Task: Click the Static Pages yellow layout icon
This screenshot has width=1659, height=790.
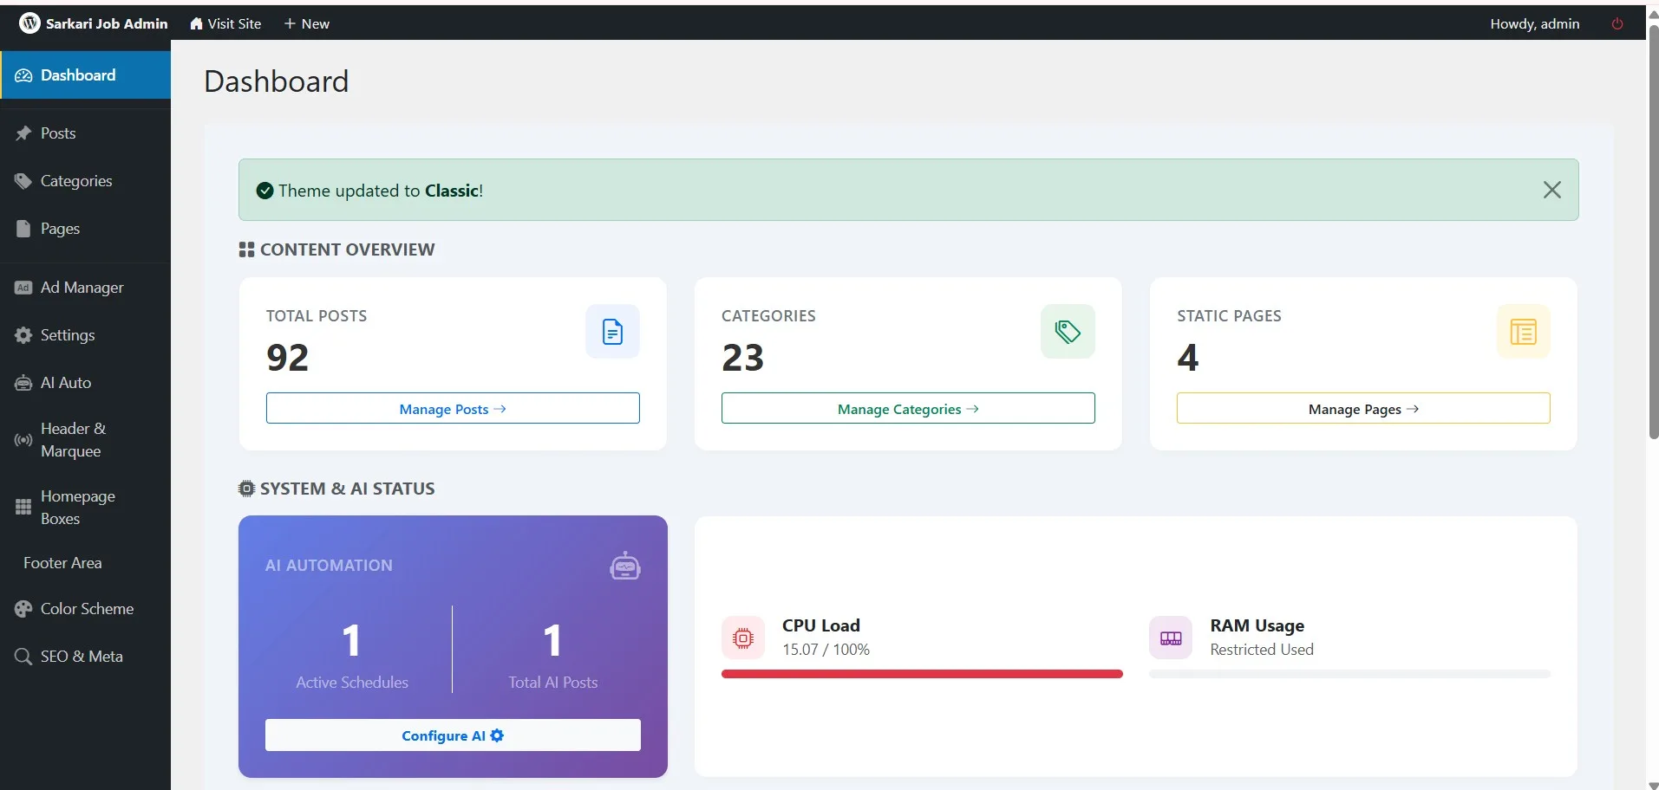Action: point(1522,332)
